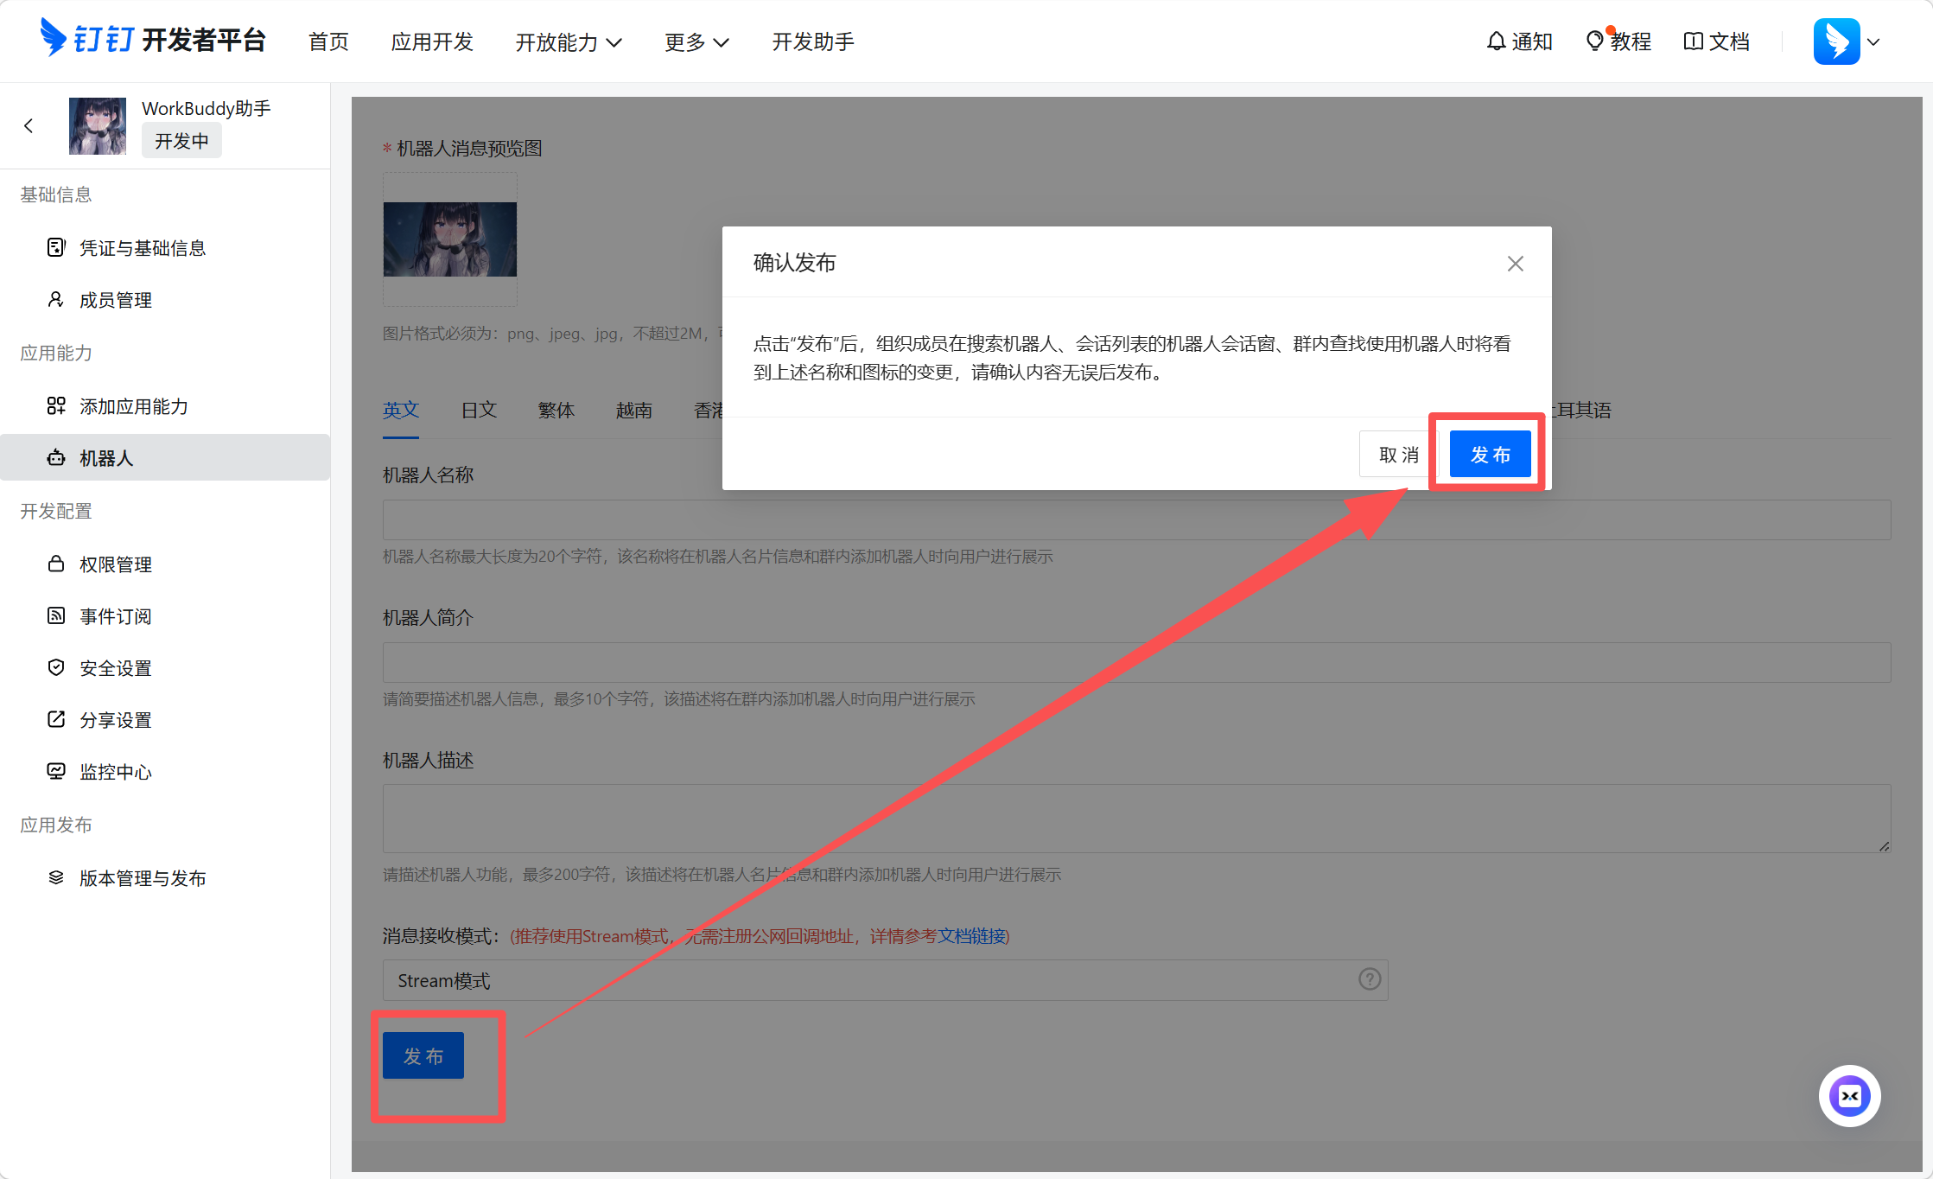1933x1179 pixels.
Task: Open the 文档链接 hyperlink
Action: pos(972,936)
